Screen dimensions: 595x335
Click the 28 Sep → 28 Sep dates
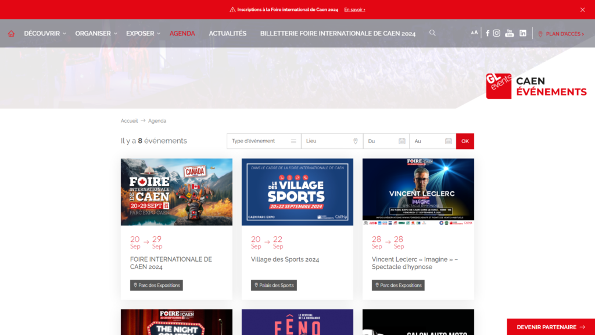pos(388,242)
